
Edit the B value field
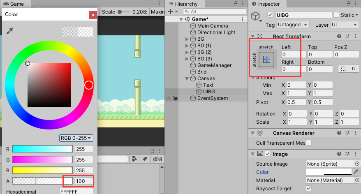(x=84, y=170)
